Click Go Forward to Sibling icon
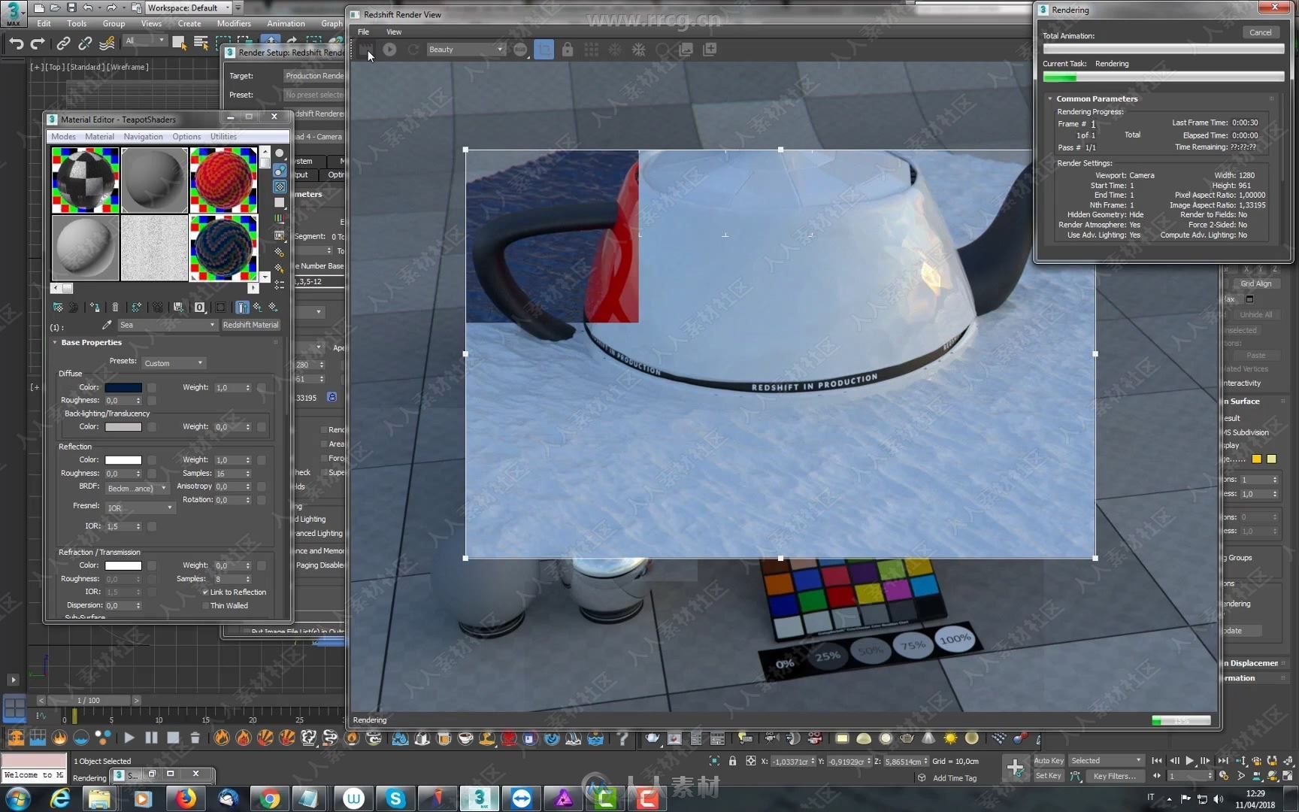Viewport: 1299px width, 812px height. point(273,307)
